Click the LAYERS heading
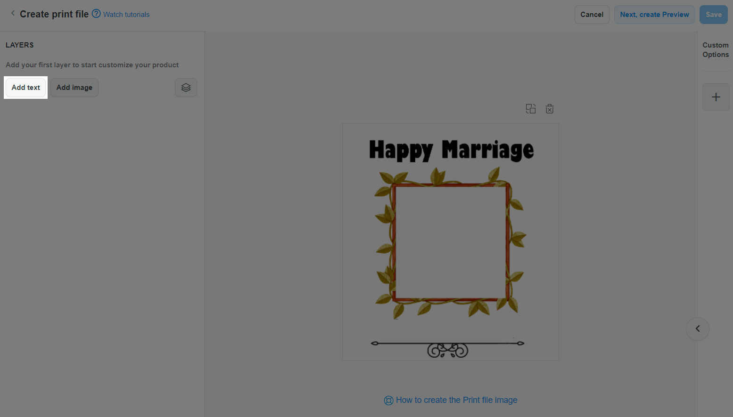 (x=20, y=45)
